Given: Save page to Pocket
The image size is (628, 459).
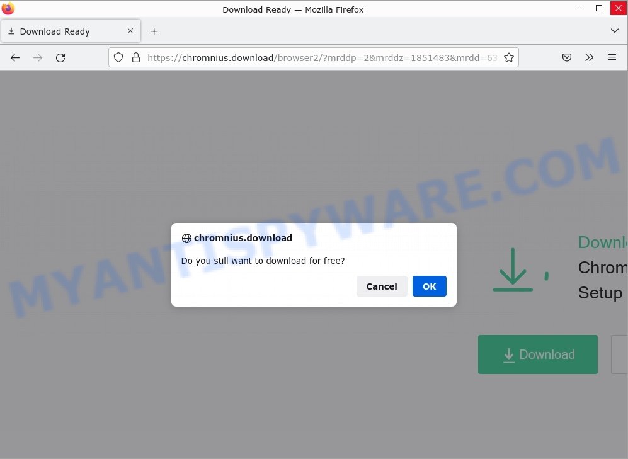Looking at the screenshot, I should tap(567, 57).
